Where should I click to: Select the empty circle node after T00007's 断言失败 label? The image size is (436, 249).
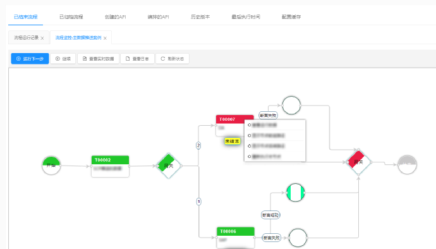click(291, 106)
